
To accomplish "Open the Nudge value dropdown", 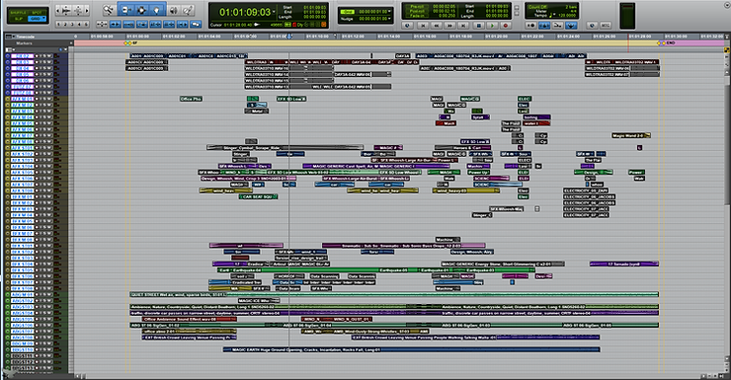I will pos(389,19).
